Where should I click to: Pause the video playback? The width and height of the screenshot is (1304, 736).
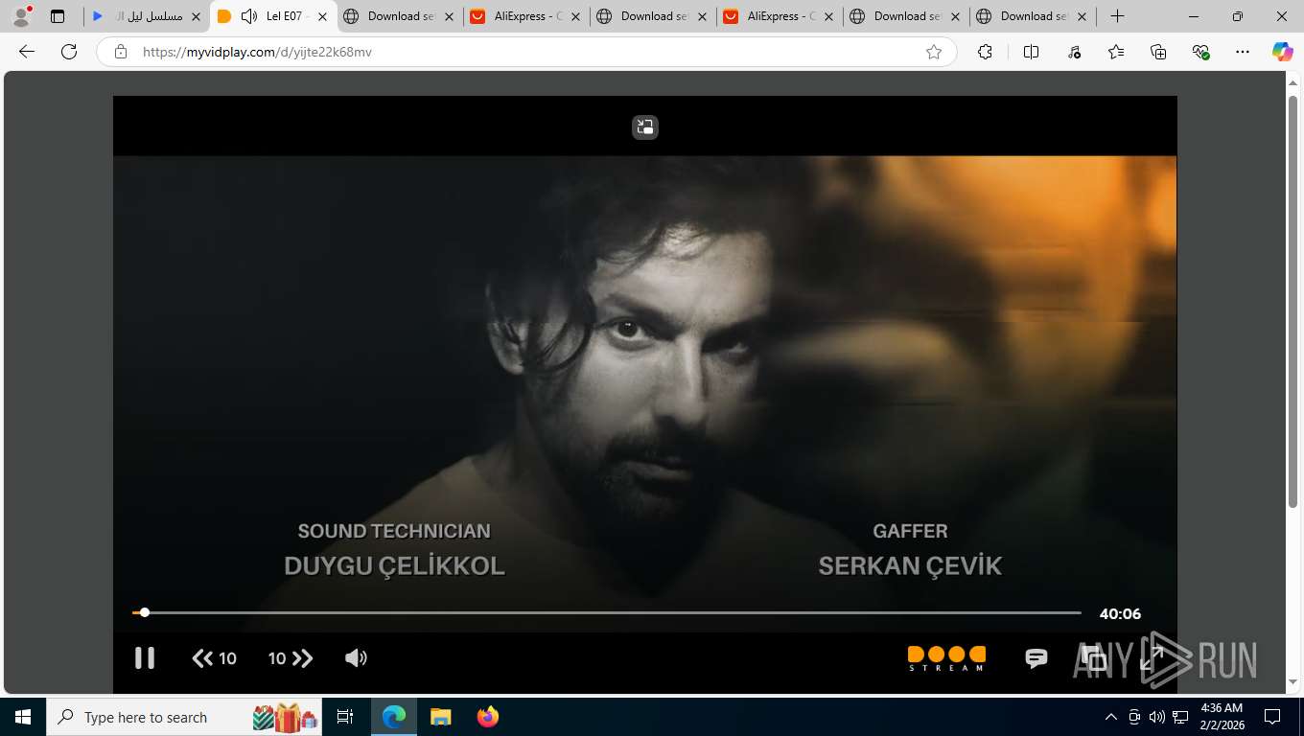[145, 657]
